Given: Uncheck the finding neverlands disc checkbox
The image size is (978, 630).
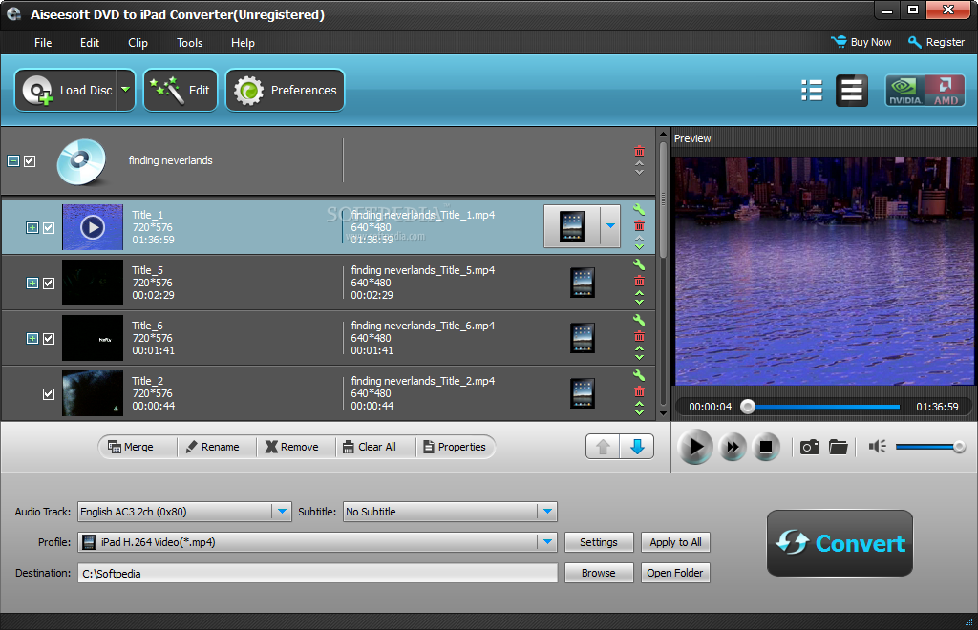Looking at the screenshot, I should click(30, 160).
